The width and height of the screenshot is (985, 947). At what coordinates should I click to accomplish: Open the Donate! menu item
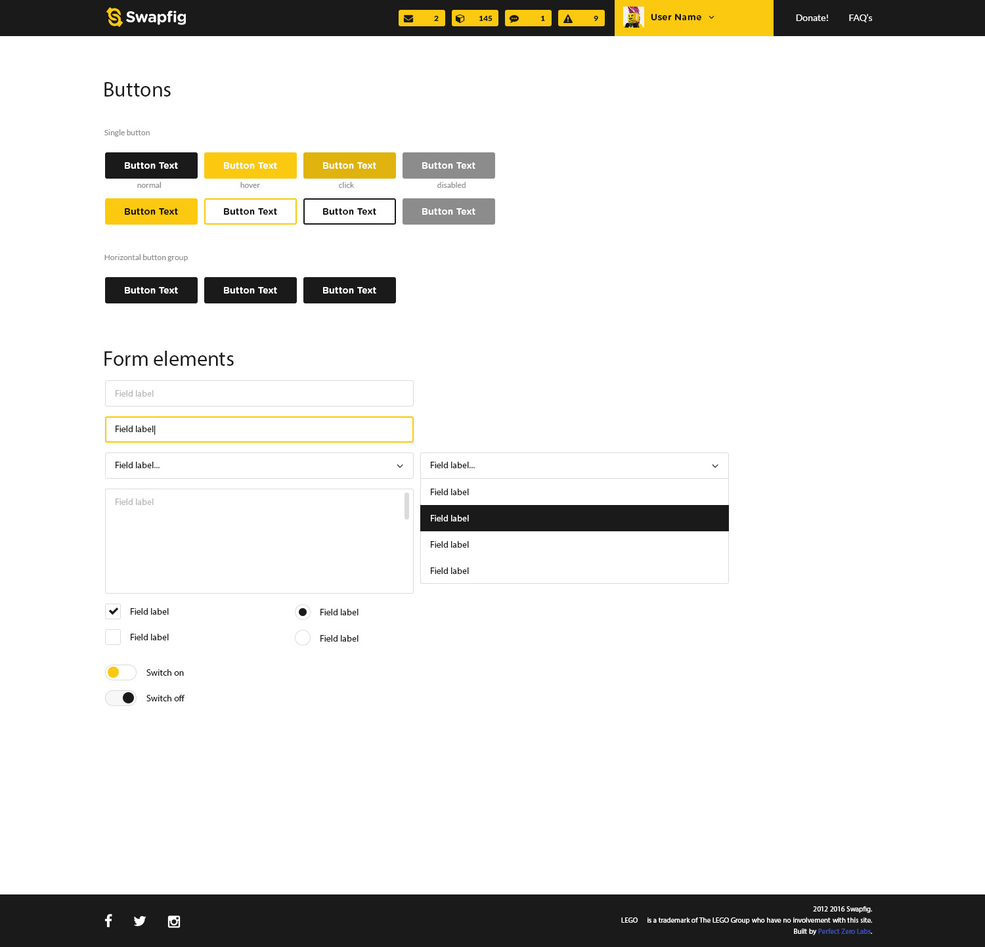pos(812,18)
